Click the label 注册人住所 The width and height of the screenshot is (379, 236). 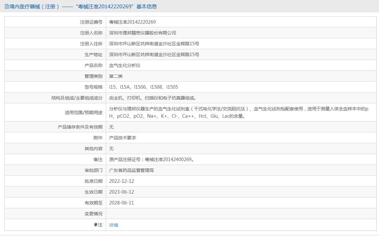(91, 44)
